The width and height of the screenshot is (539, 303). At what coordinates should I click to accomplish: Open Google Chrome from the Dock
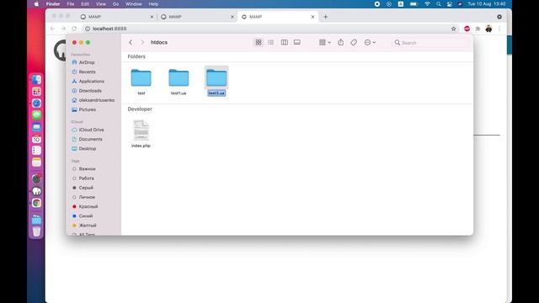[x=36, y=203]
